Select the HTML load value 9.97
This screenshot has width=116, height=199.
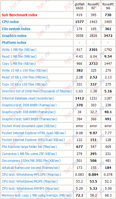93,133
